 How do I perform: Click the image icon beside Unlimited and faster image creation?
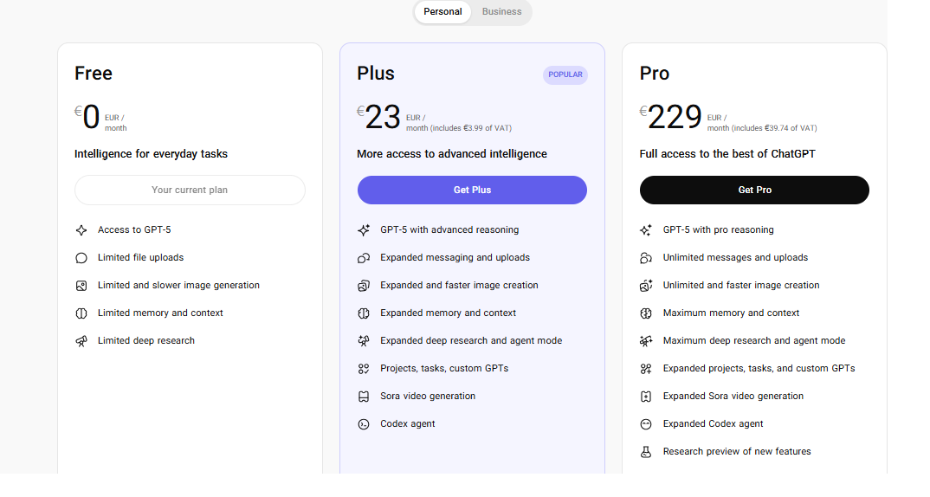coord(646,286)
